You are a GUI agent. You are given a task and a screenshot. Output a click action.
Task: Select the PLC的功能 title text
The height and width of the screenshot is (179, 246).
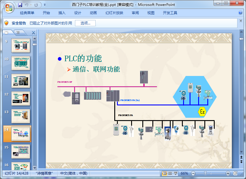click(x=83, y=59)
